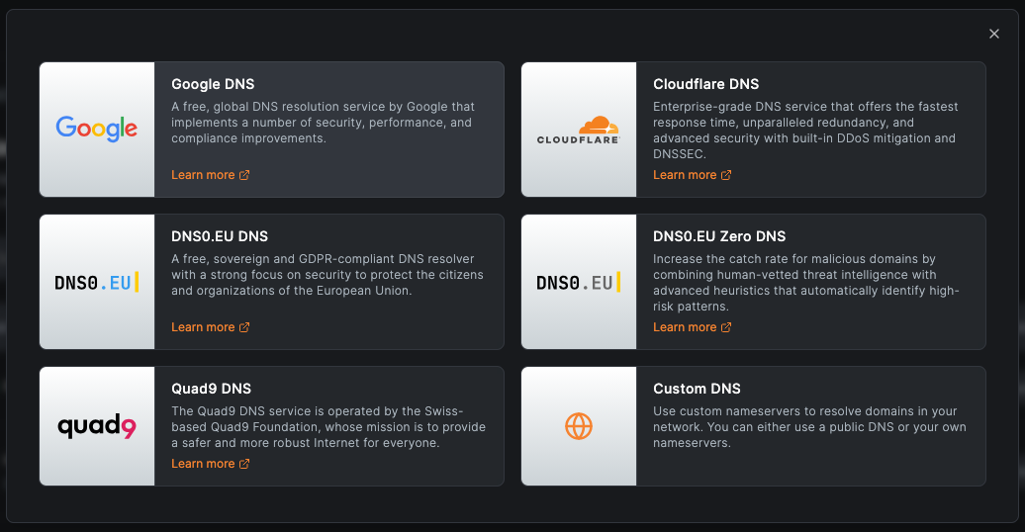Click the Custom DNS globe icon
Image resolution: width=1025 pixels, height=532 pixels.
(x=579, y=426)
